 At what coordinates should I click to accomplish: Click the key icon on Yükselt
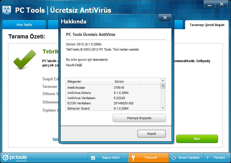pos(133,158)
